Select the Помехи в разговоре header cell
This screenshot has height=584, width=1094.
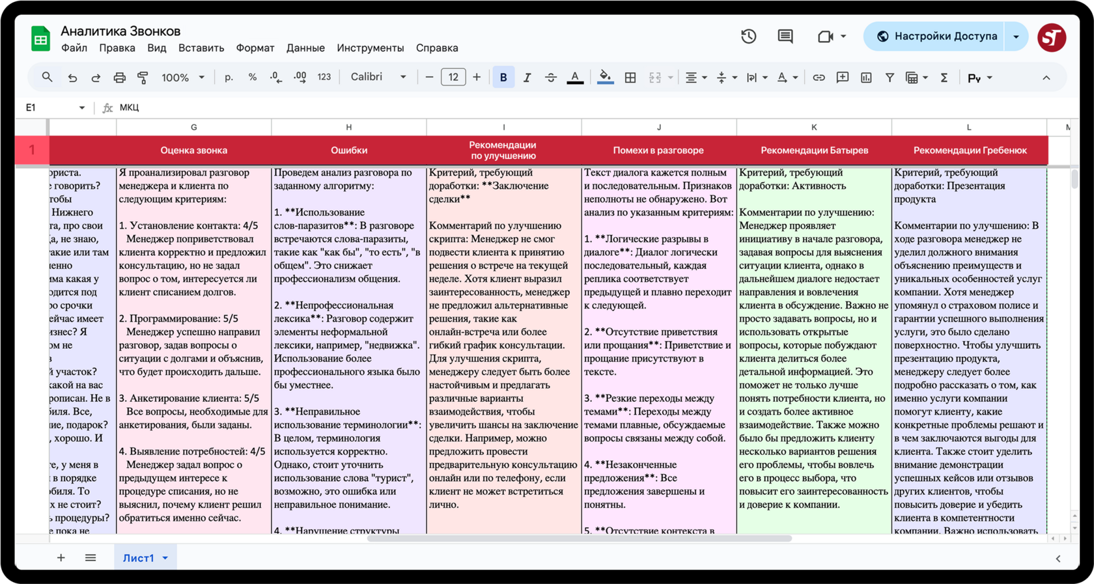658,150
